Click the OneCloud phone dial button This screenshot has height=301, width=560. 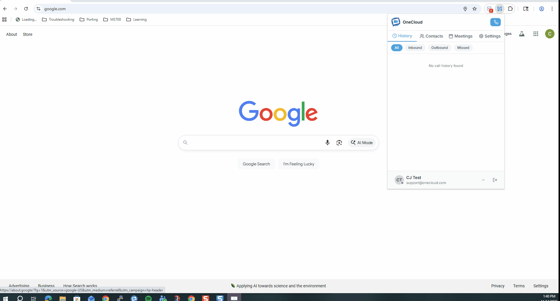495,22
